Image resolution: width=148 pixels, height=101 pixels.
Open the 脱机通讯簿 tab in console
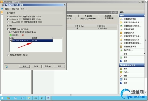109,18
